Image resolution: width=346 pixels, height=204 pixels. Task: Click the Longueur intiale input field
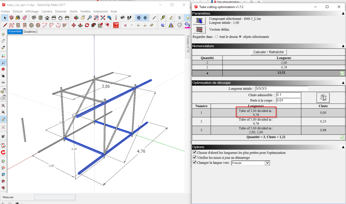pyautogui.click(x=282, y=89)
